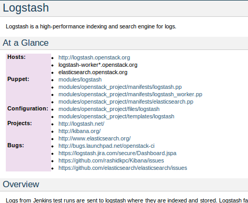Click the elasticsearch.openstack.org host text
248x203 pixels.
pyautogui.click(x=93, y=72)
